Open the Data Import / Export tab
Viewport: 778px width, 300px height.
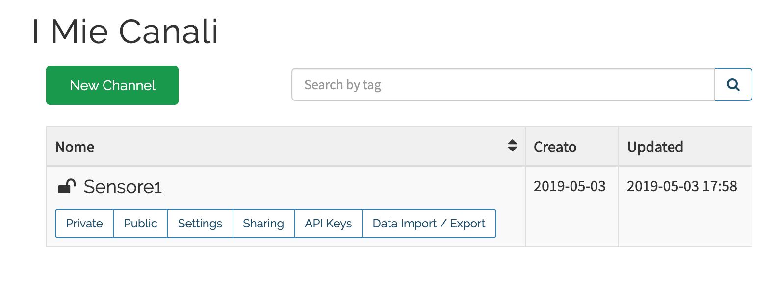click(429, 224)
